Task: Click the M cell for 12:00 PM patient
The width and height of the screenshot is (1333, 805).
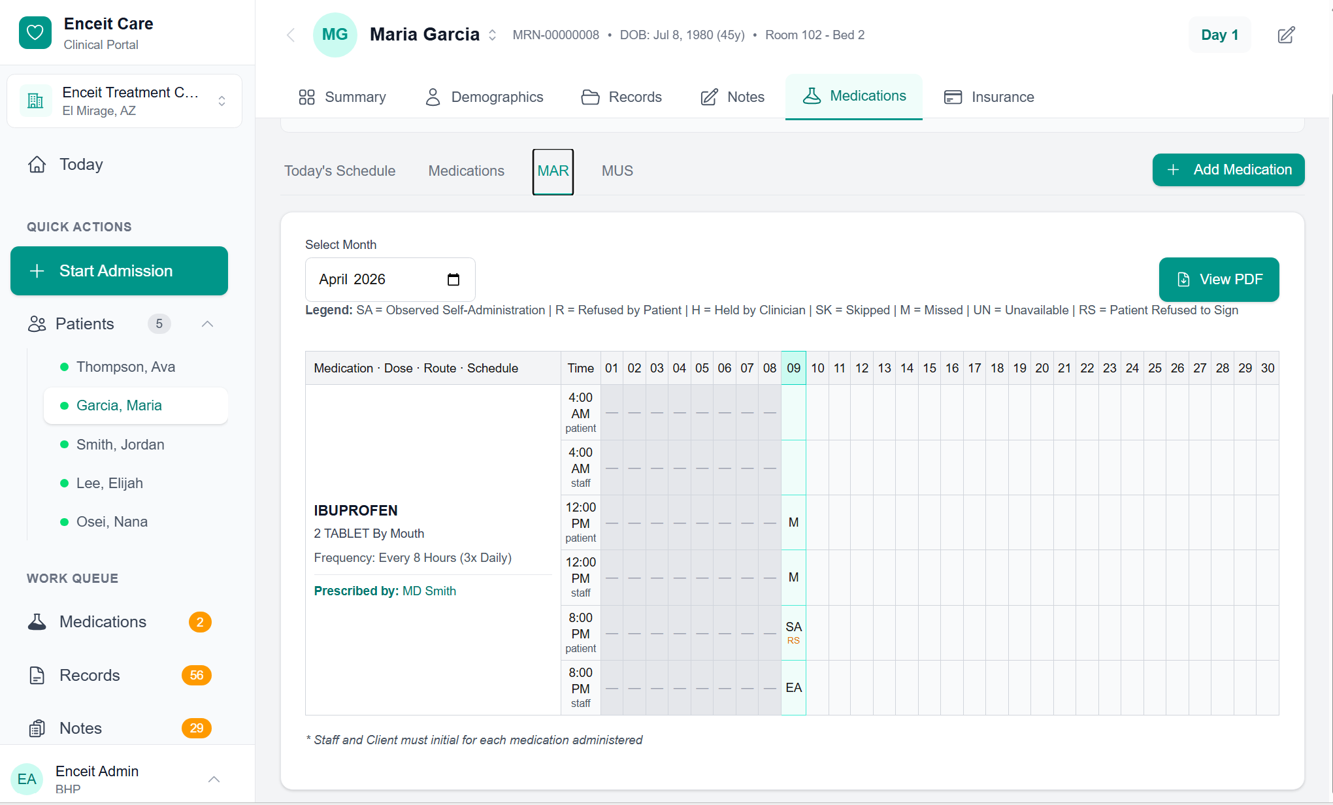Action: click(793, 522)
